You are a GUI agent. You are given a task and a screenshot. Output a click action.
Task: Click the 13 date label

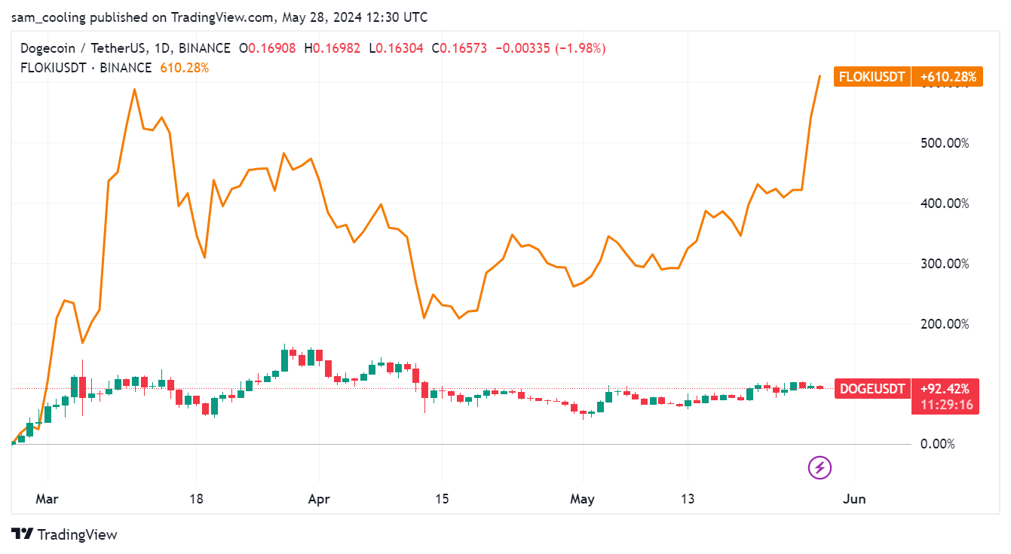[688, 499]
